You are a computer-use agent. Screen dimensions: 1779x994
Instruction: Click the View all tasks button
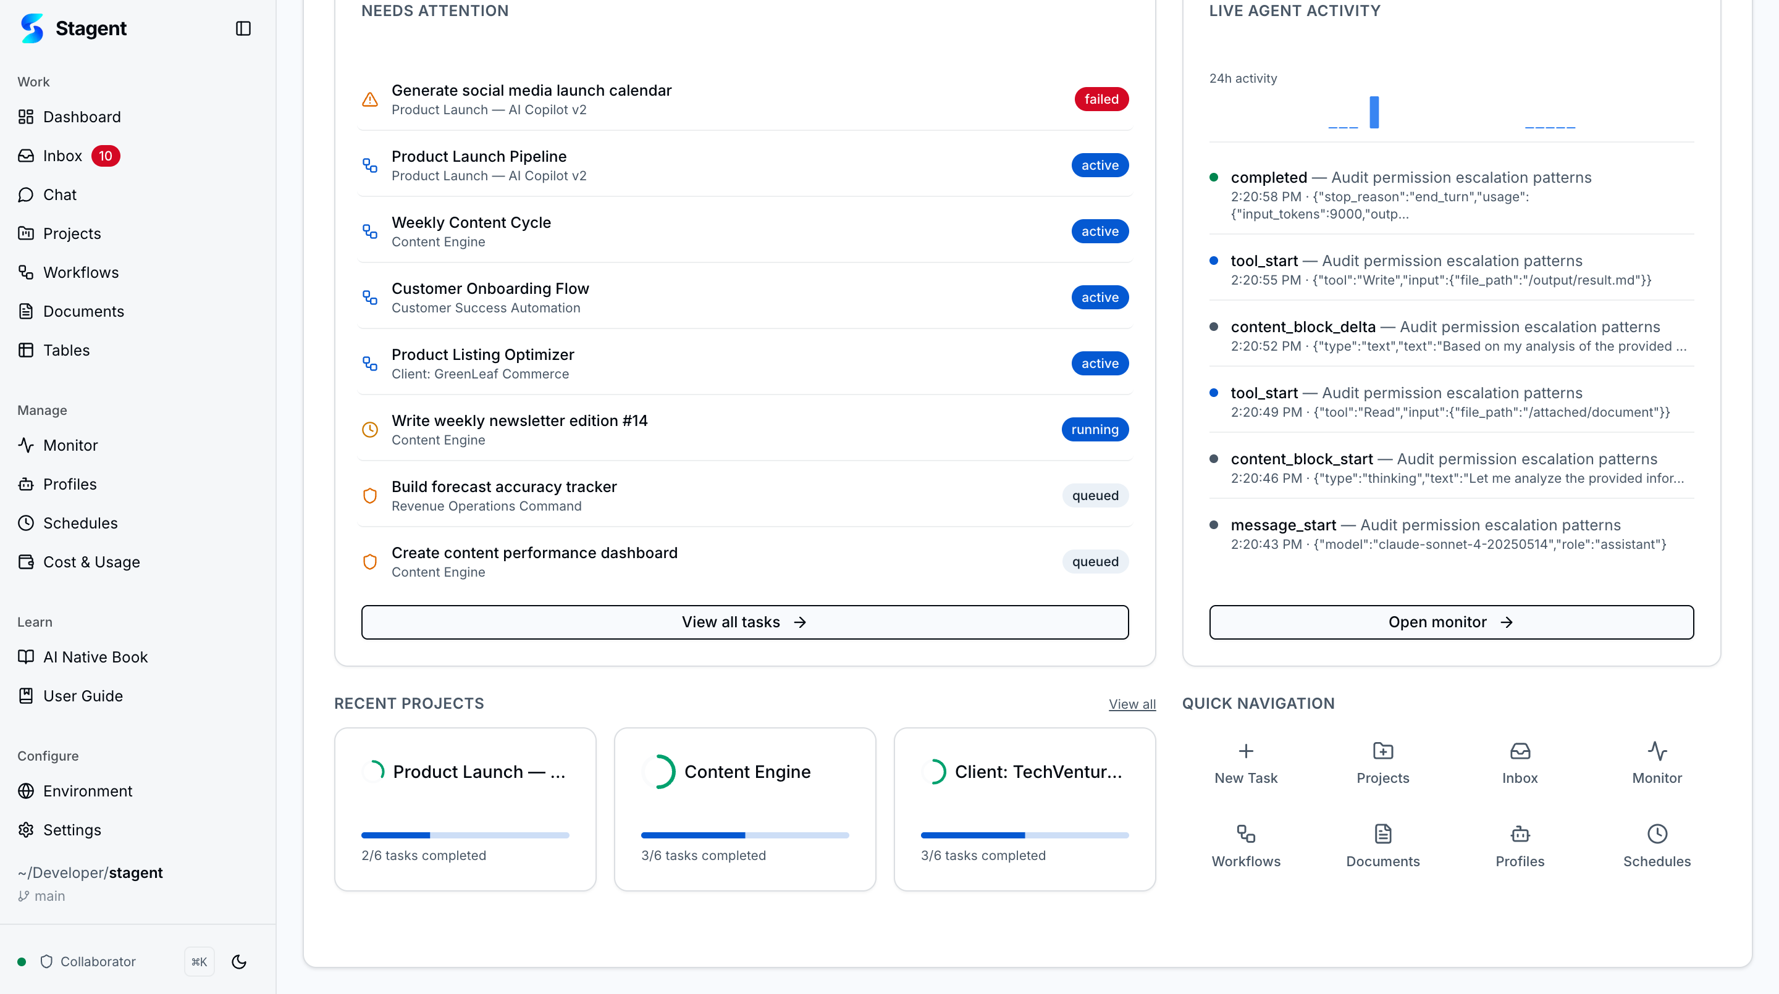[744, 622]
